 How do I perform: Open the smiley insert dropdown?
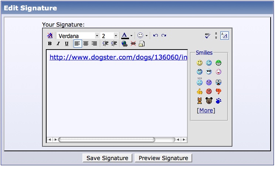pos(146,36)
